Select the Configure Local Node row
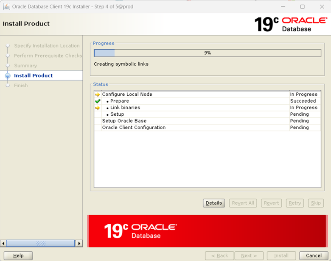The image size is (331, 261). [x=208, y=94]
